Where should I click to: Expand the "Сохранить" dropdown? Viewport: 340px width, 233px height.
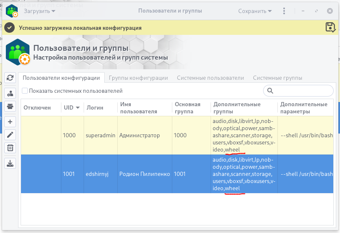(x=255, y=11)
